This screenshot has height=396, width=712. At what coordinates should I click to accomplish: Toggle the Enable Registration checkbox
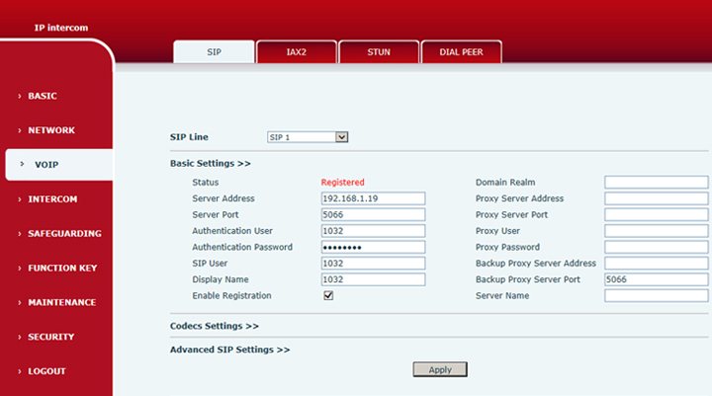pos(328,295)
